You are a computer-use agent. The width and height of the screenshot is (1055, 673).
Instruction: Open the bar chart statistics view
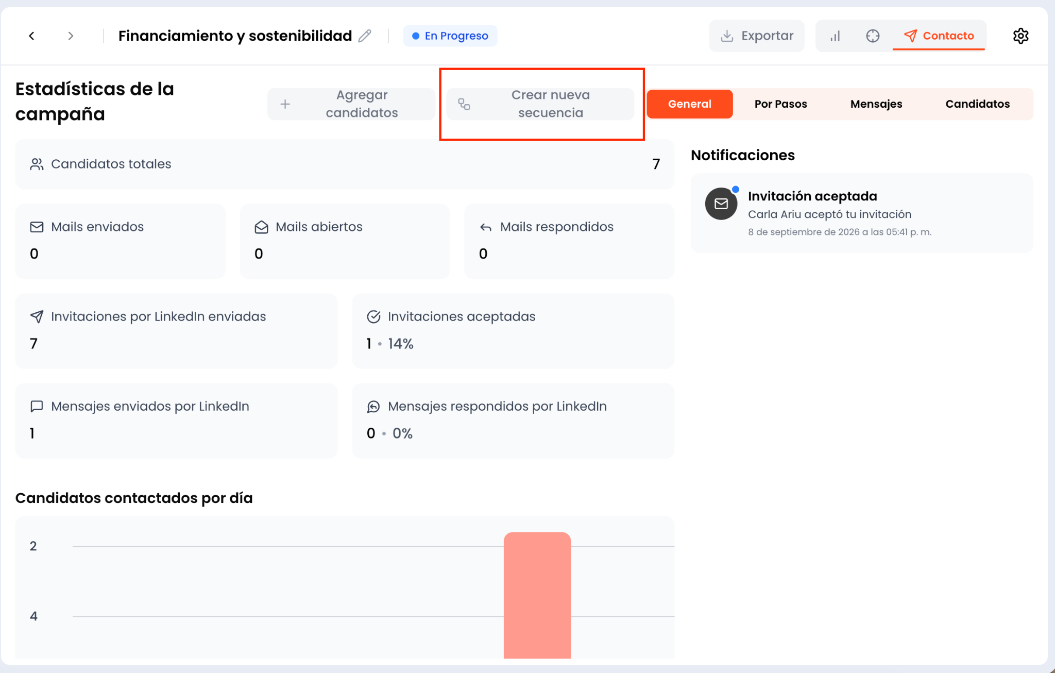835,36
